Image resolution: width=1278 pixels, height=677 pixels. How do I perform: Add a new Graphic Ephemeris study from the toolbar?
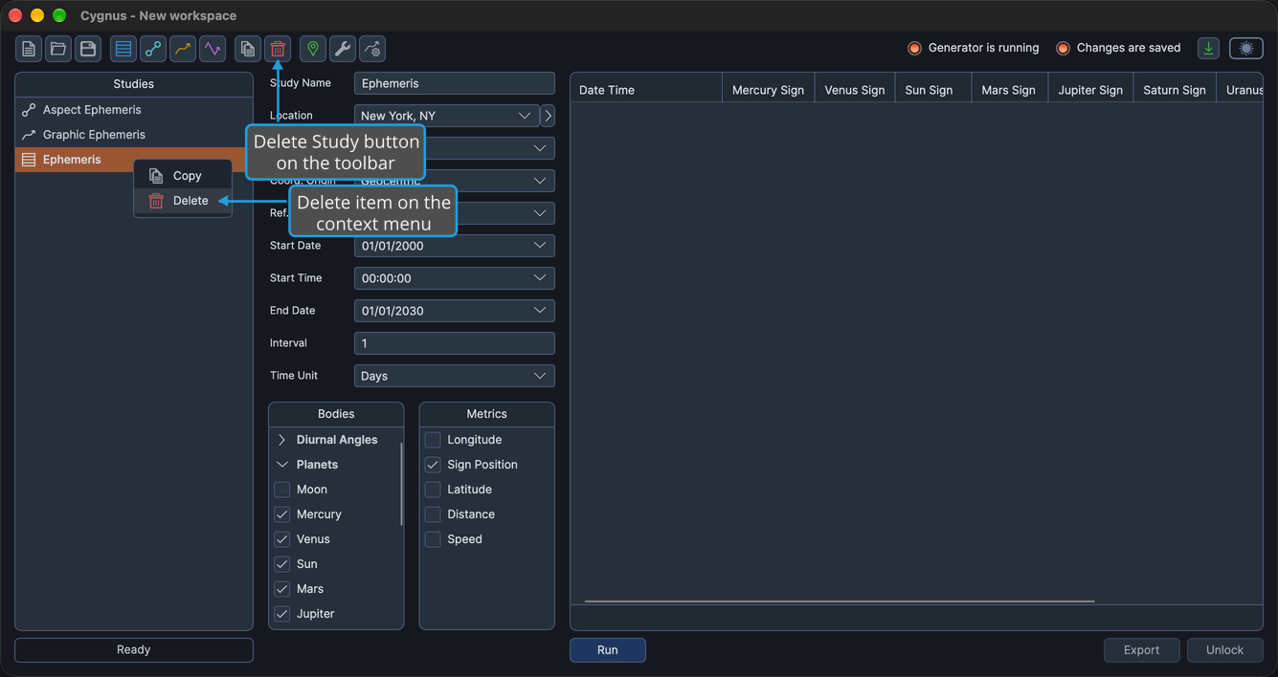[x=183, y=49]
